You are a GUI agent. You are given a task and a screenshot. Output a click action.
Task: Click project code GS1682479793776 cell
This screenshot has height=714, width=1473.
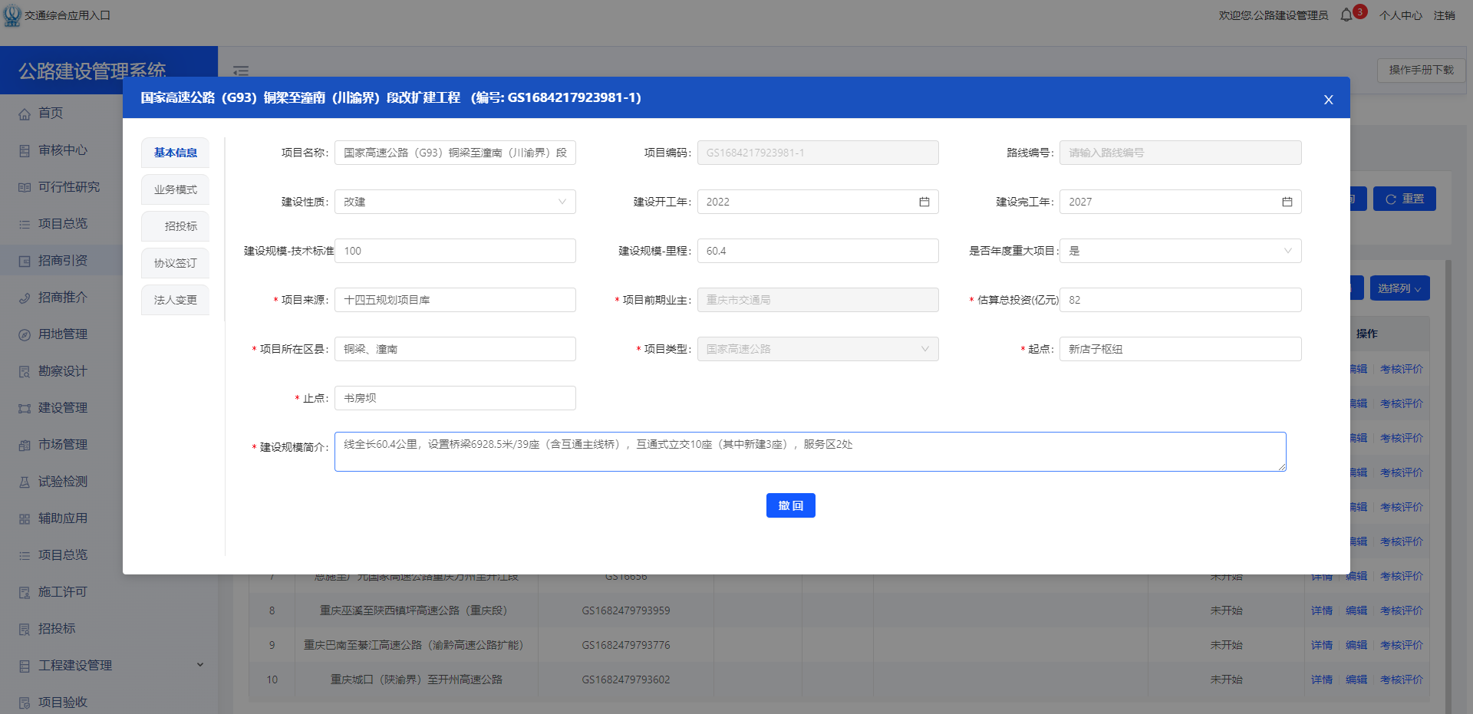pyautogui.click(x=626, y=645)
